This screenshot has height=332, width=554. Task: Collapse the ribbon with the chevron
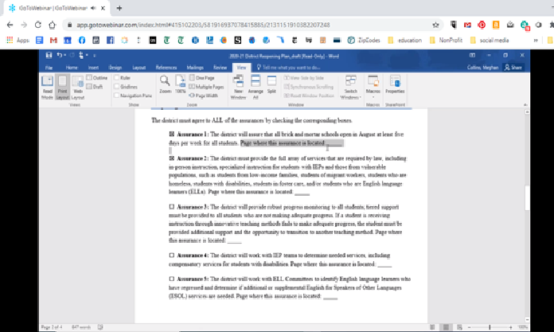click(x=525, y=104)
